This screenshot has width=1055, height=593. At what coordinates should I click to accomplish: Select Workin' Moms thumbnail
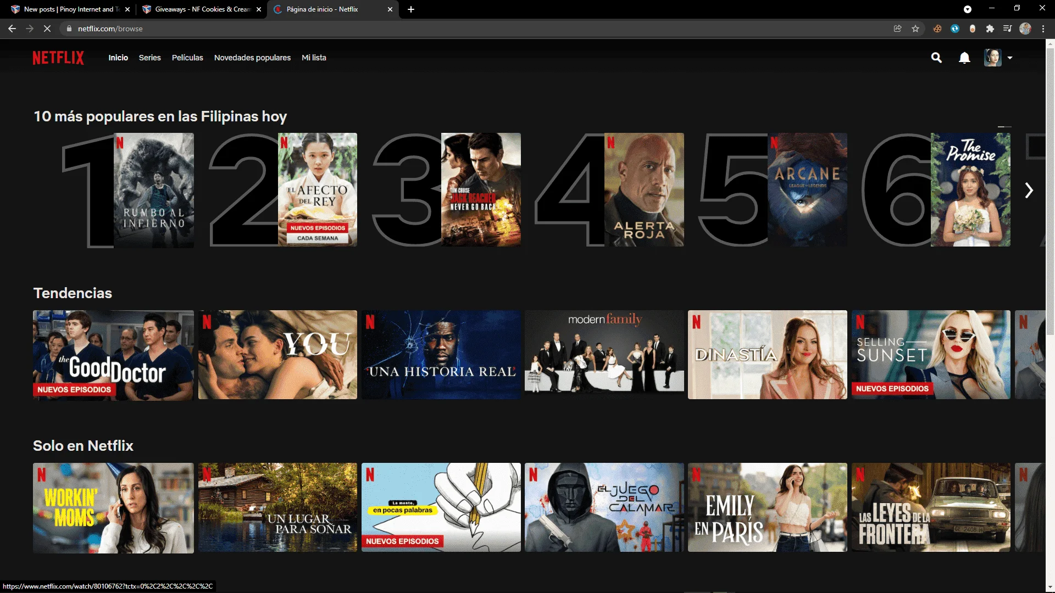click(113, 507)
